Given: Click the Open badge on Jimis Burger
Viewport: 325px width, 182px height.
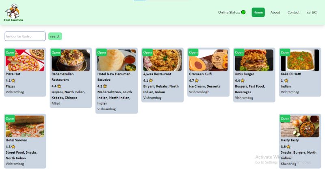Looking at the screenshot, I should tap(239, 53).
